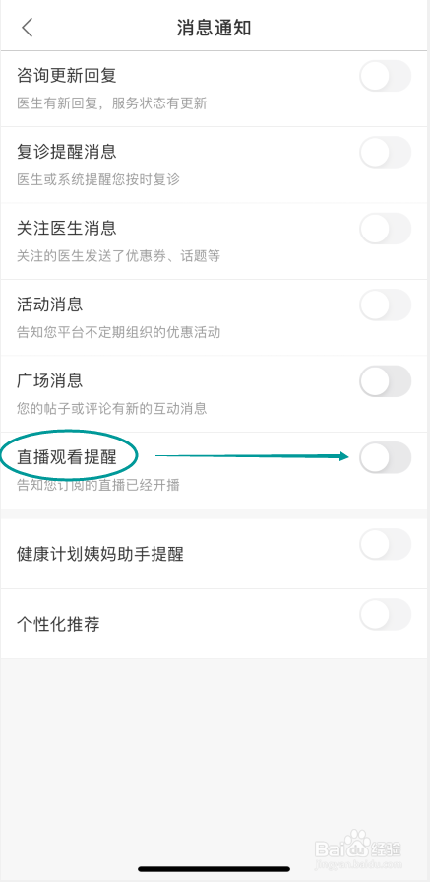Viewport: 430px width, 882px height.
Task: Select the 关注医生消息 row title
Action: point(66,228)
